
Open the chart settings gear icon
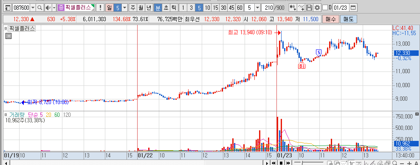[x=317, y=8]
